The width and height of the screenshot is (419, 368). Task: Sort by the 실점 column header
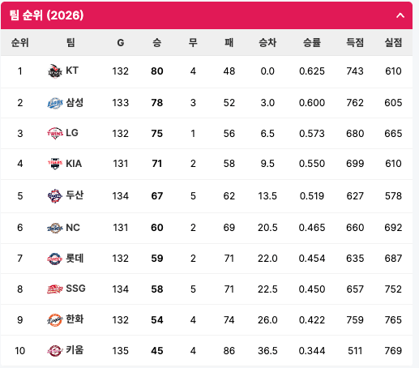[x=393, y=43]
